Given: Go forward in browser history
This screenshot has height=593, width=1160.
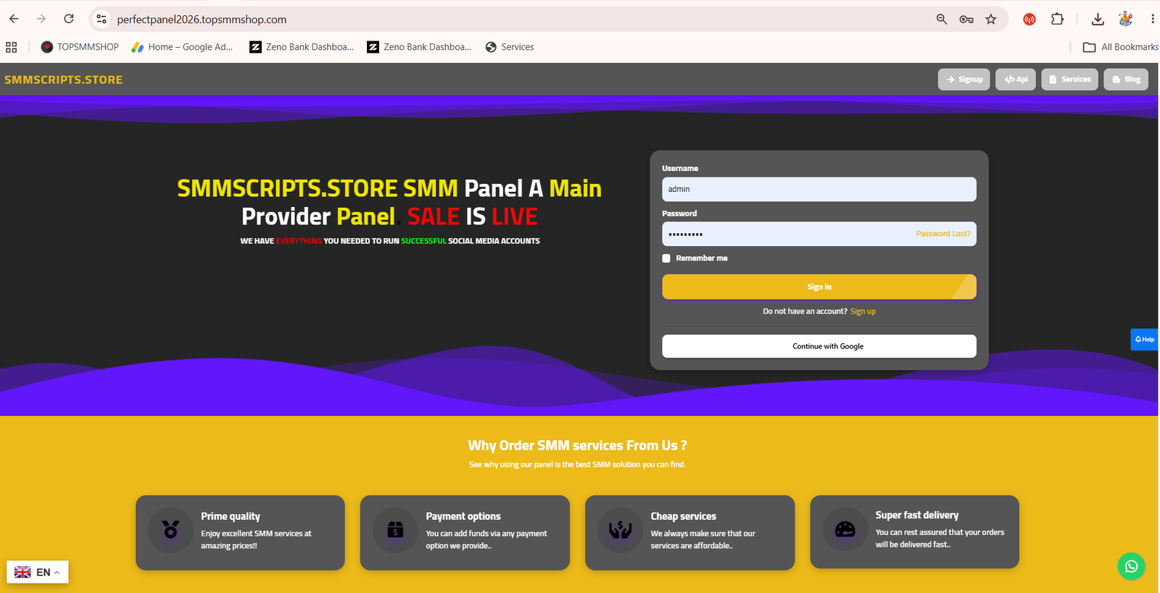Looking at the screenshot, I should 41,19.
